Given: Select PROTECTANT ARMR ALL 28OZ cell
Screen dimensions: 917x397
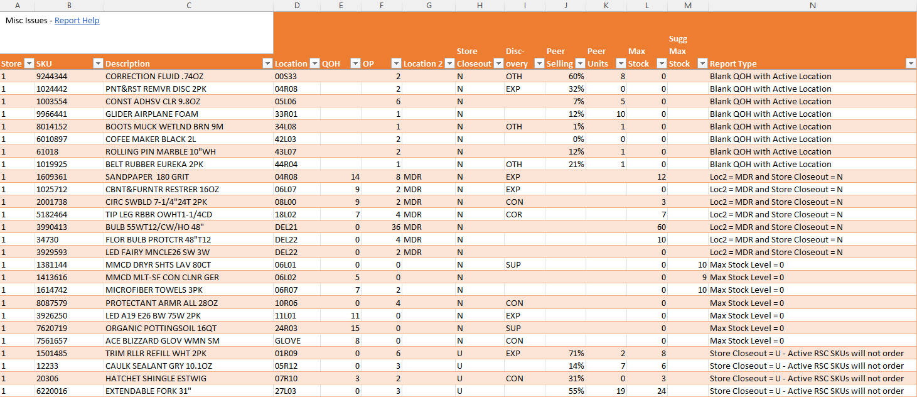Looking at the screenshot, I should point(188,303).
